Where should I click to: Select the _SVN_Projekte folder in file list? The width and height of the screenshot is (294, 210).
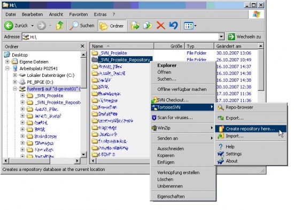113,53
